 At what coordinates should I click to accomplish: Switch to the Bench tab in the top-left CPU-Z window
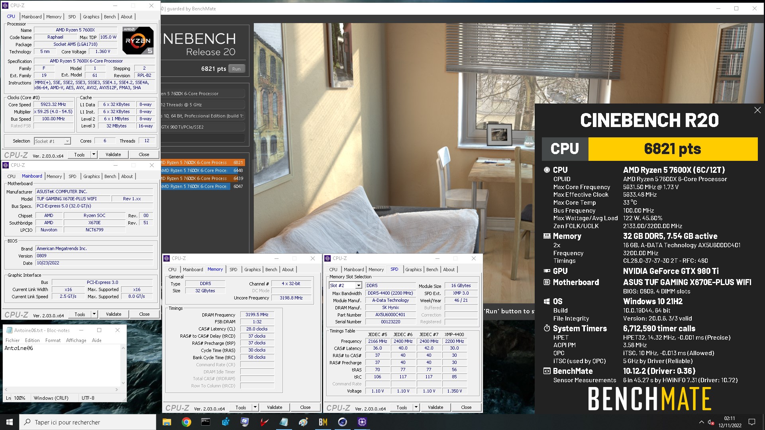click(x=110, y=17)
